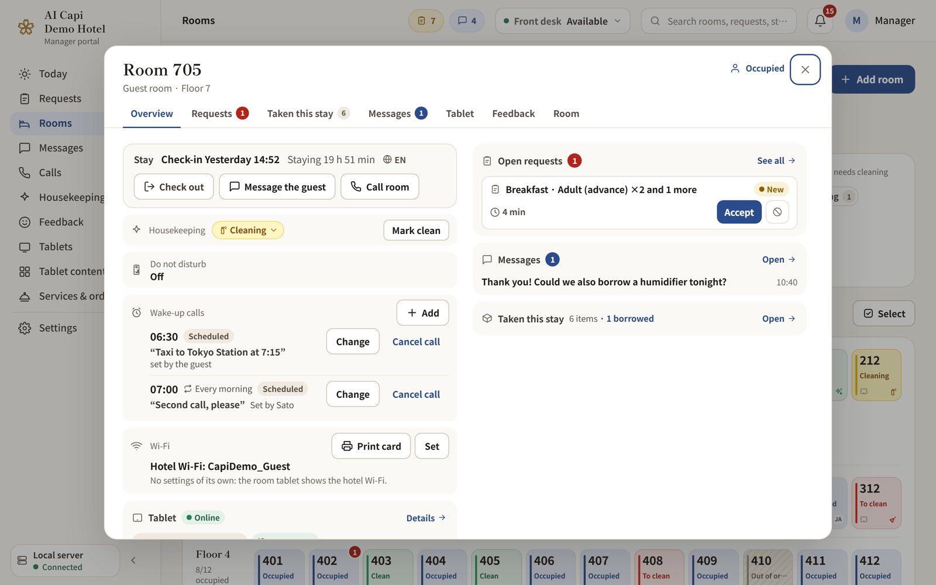Click Mark clean button

416,230
